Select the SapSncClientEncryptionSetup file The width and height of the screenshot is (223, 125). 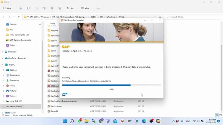[63, 101]
